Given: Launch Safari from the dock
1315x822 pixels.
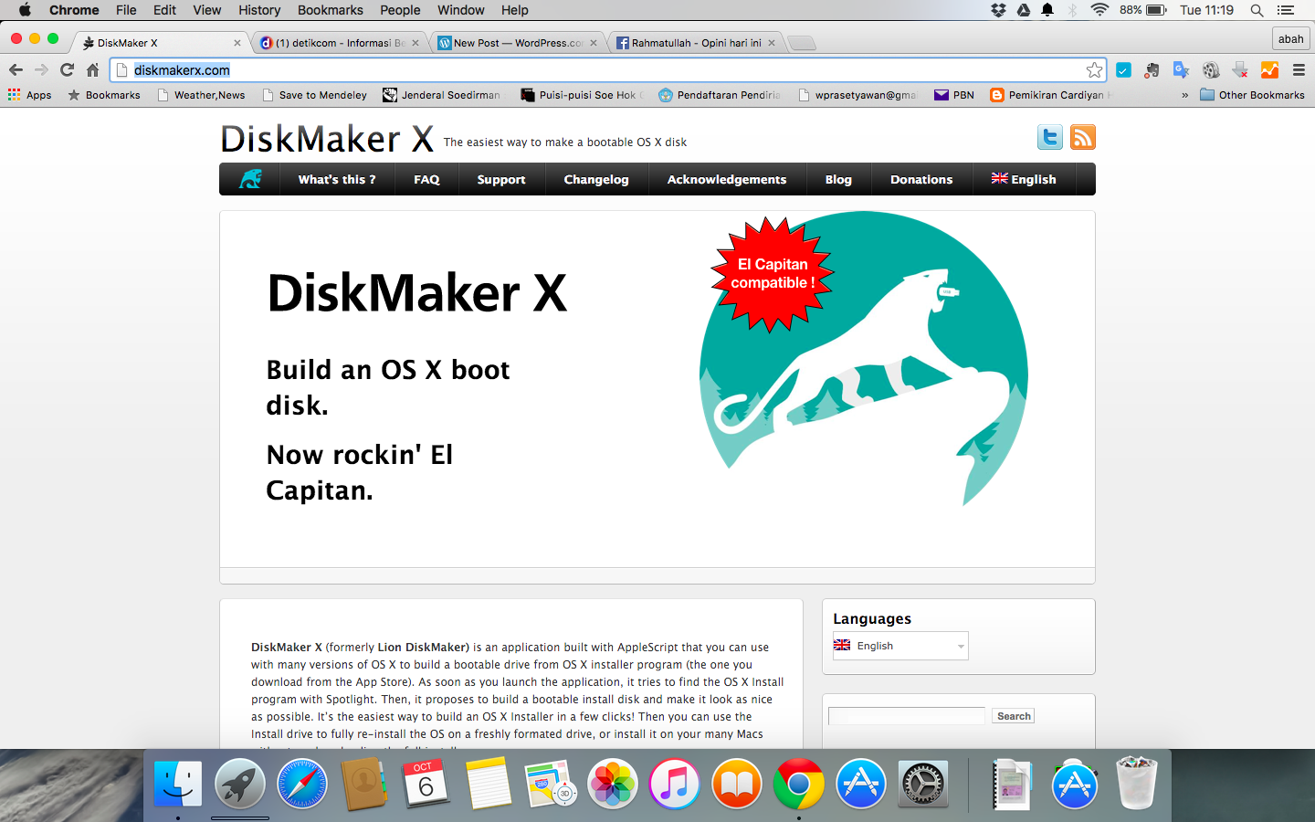Looking at the screenshot, I should 302,784.
